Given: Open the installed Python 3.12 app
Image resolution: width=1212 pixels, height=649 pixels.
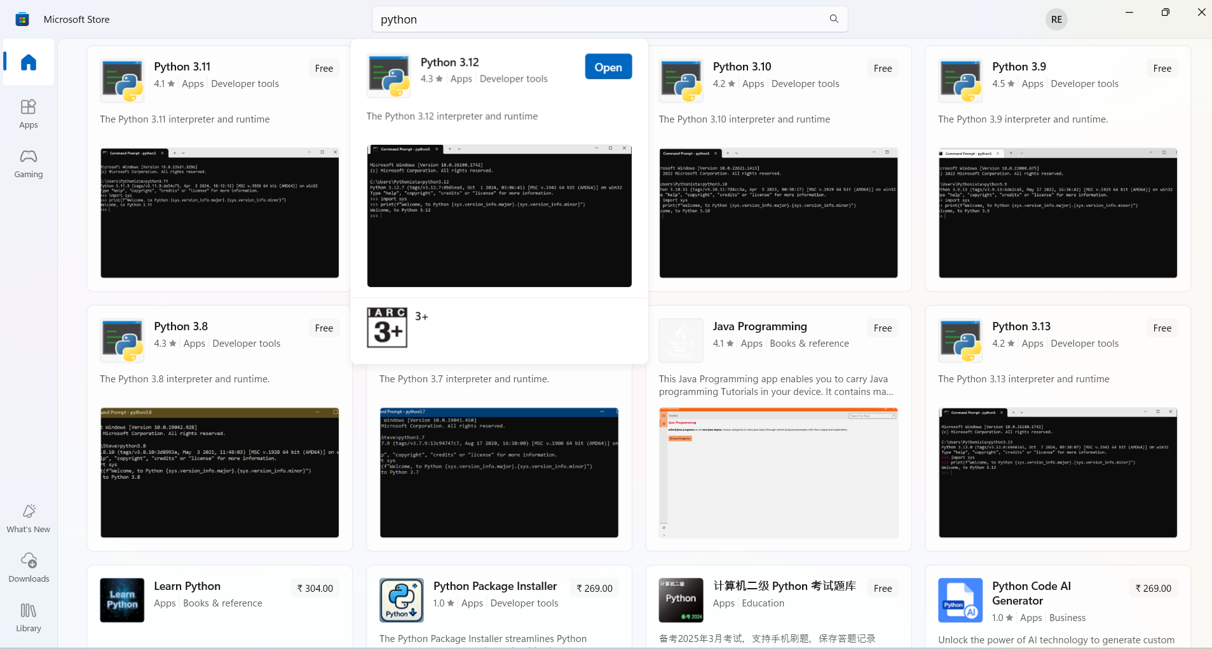Looking at the screenshot, I should (x=608, y=67).
